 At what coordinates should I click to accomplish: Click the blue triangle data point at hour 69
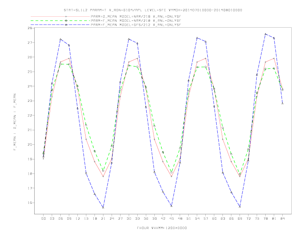[240, 207]
